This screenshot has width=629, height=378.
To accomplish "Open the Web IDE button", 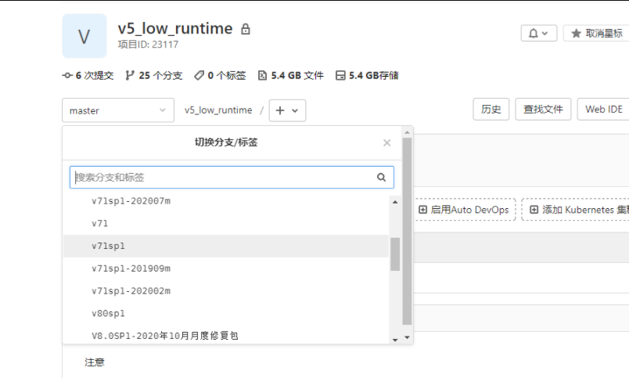I will [x=604, y=110].
